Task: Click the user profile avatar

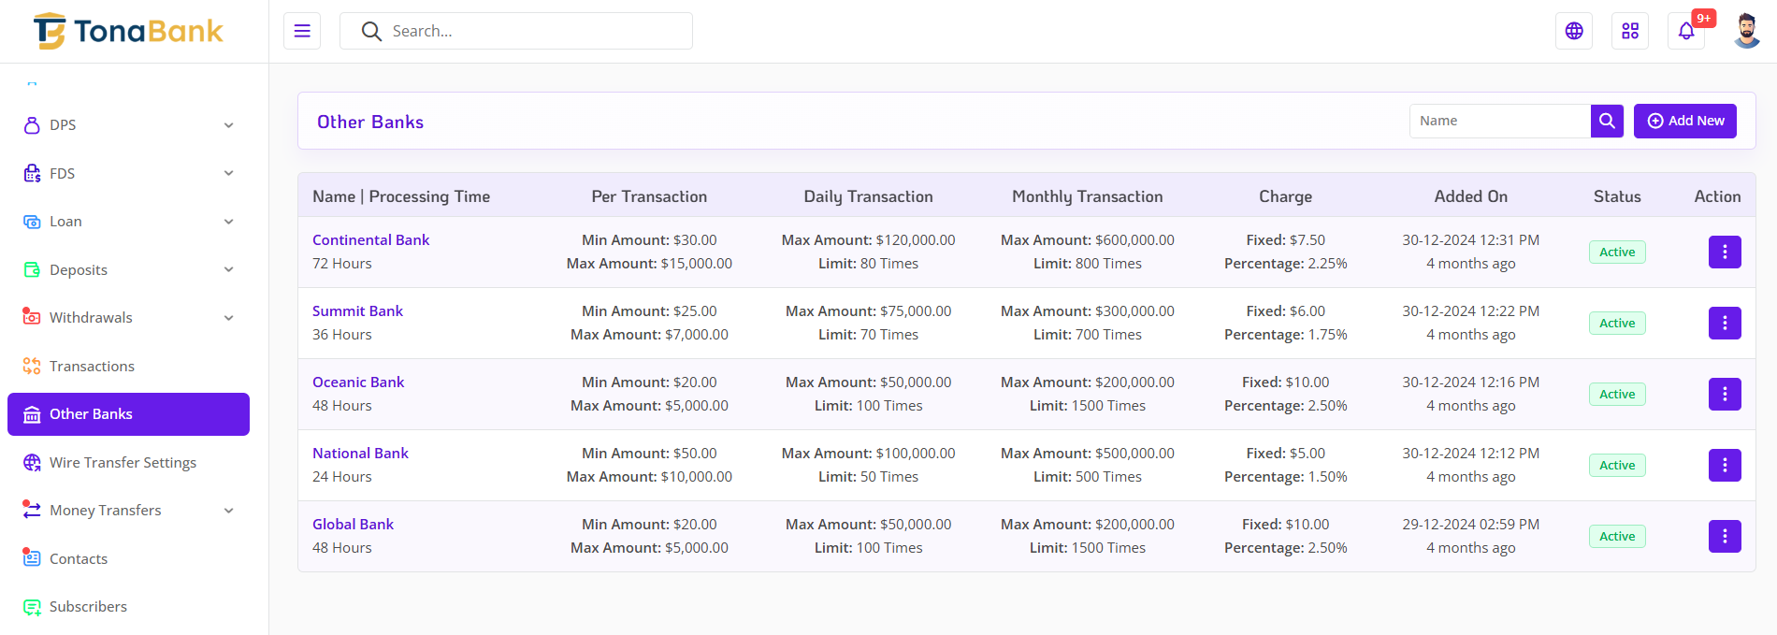Action: tap(1746, 31)
